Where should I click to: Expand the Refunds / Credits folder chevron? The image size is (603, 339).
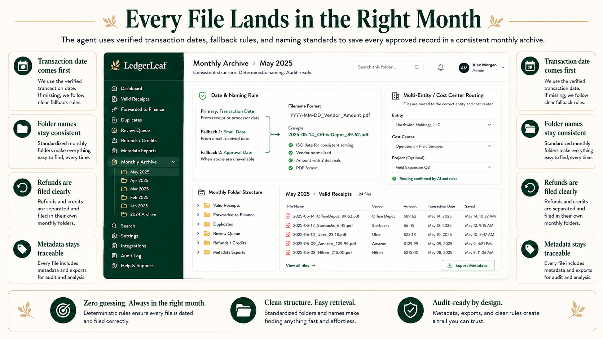[x=198, y=243]
